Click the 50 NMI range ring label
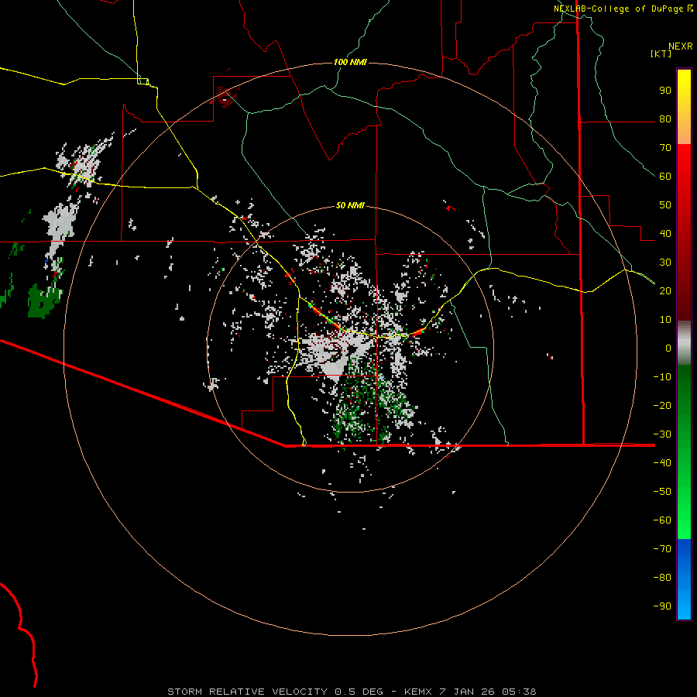This screenshot has height=697, width=697. (x=350, y=205)
